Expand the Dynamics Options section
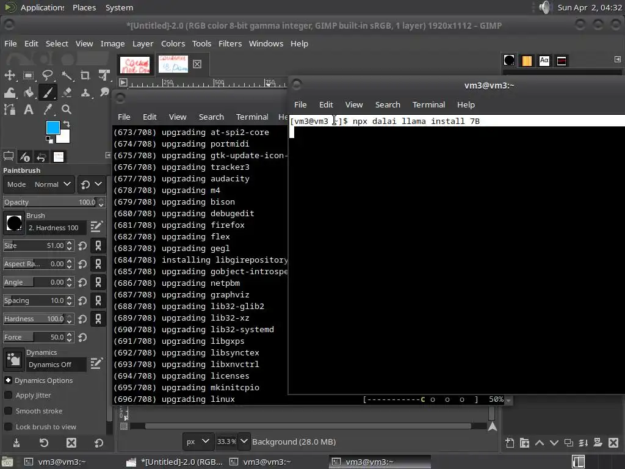This screenshot has height=469, width=625. click(8, 380)
